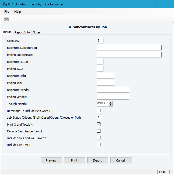Click the Ending Vendor field
This screenshot has height=175, width=174.
[113, 97]
